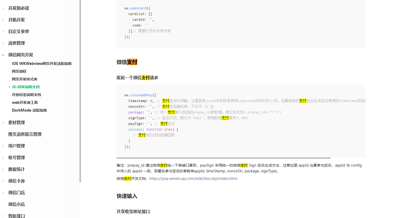Click the paySign code line

coord(152,124)
